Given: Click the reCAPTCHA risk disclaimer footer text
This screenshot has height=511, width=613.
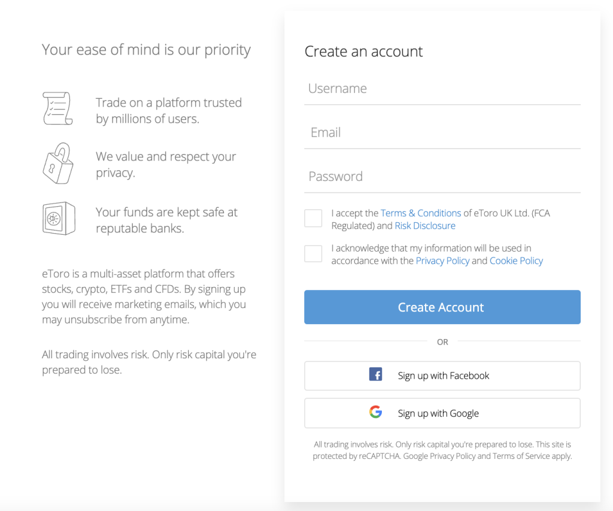Looking at the screenshot, I should (x=442, y=450).
